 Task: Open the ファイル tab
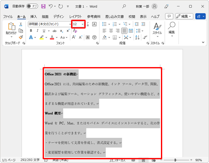pos(8,16)
